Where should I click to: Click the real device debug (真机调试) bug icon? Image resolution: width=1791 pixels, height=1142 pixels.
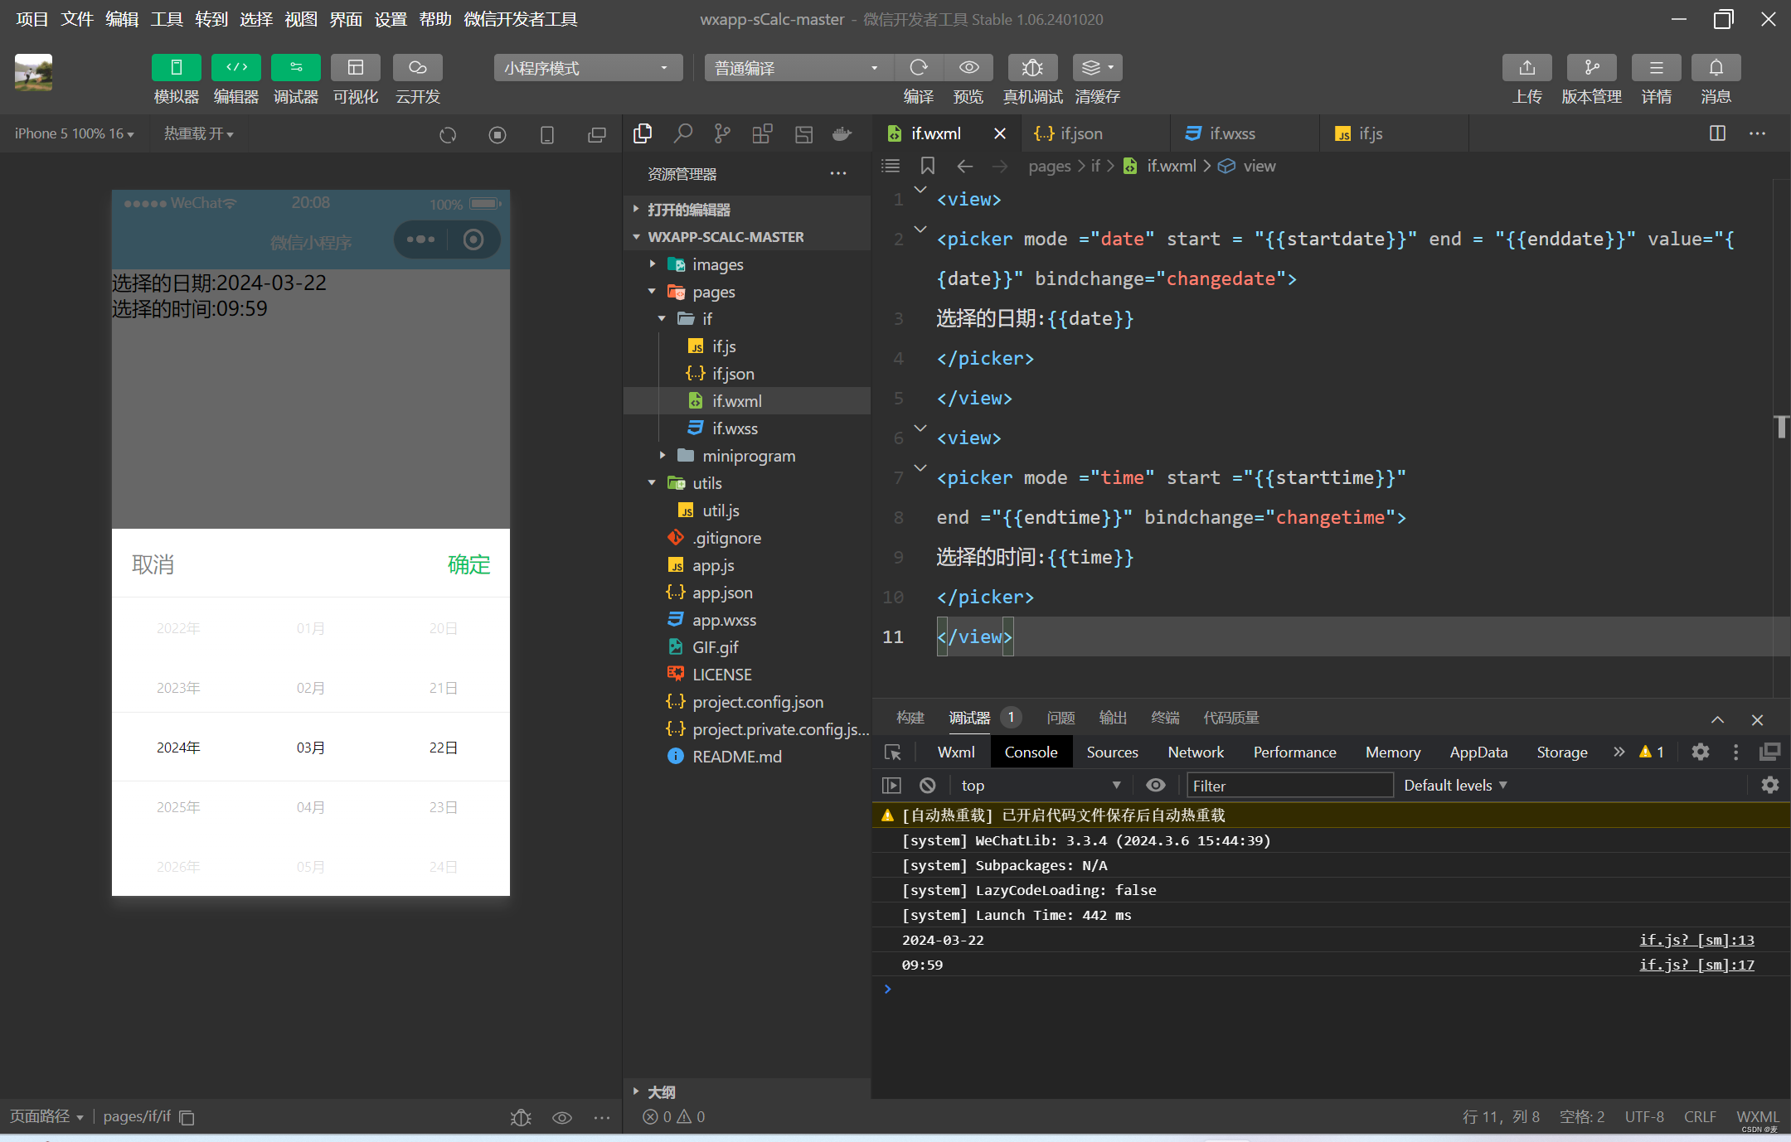click(x=1031, y=68)
